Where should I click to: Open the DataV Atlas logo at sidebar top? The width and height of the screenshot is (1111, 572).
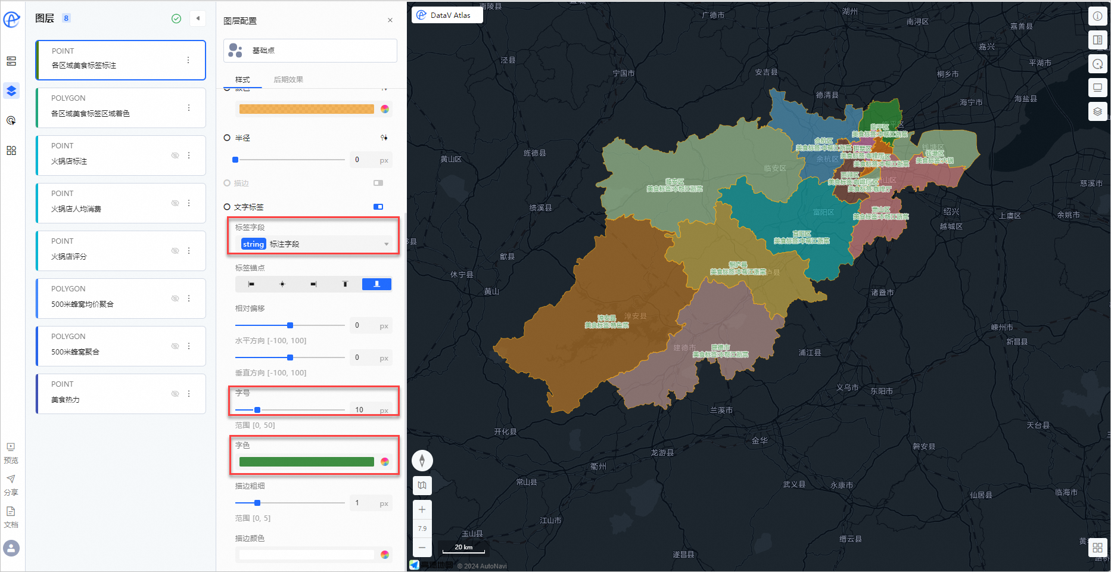click(11, 19)
